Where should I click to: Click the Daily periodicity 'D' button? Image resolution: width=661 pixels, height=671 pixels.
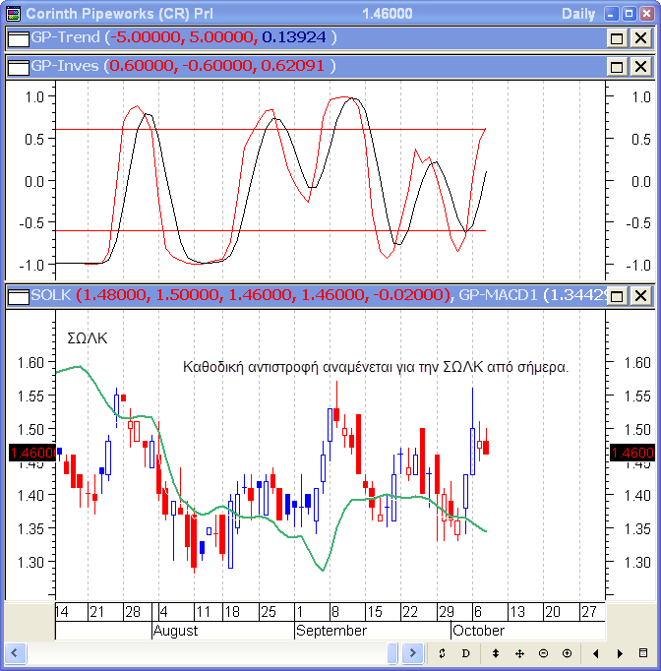465,653
